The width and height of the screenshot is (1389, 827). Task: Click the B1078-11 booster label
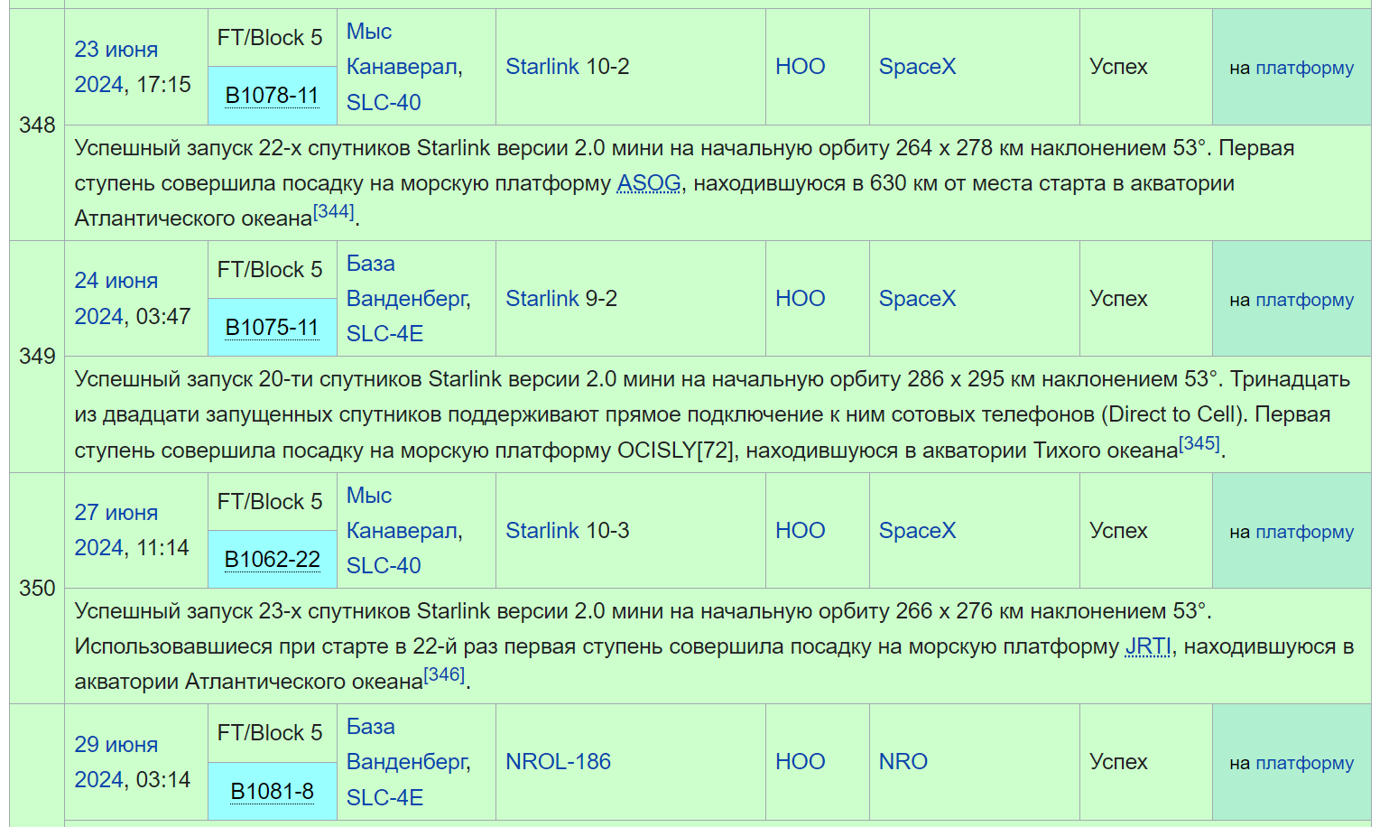(272, 96)
